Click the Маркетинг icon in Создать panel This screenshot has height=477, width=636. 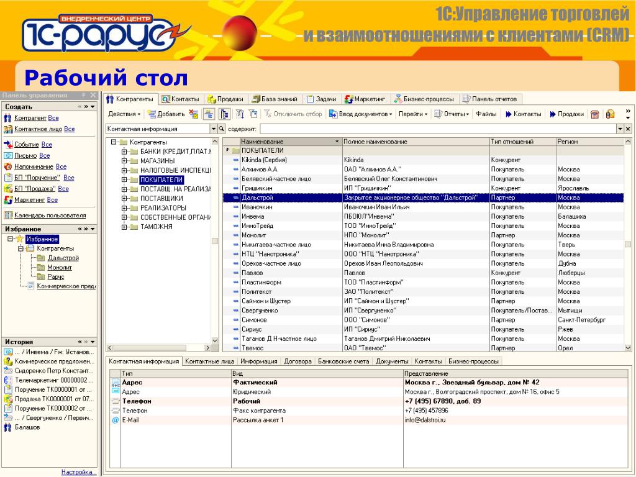pyautogui.click(x=7, y=200)
